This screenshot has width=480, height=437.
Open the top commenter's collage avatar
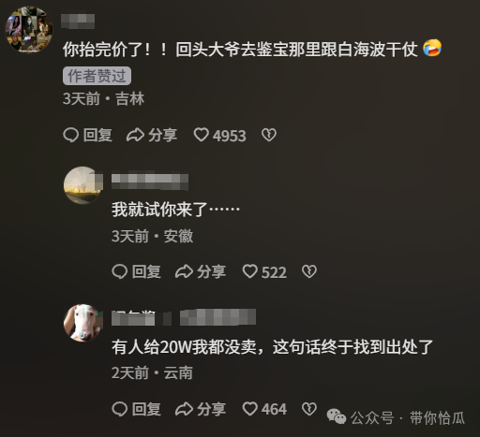click(29, 29)
